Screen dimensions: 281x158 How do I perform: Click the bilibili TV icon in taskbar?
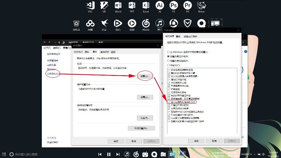(x=145, y=154)
